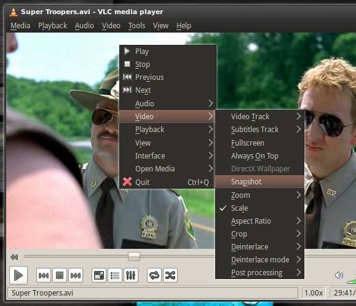This screenshot has width=356, height=306.
Task: Click the VLC cone icon in title bar
Action: (14, 12)
